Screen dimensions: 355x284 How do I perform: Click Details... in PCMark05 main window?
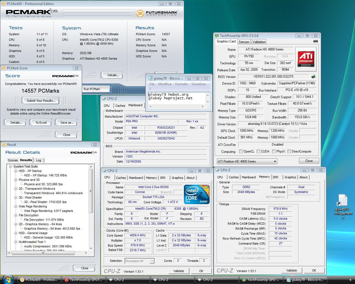[x=113, y=75]
